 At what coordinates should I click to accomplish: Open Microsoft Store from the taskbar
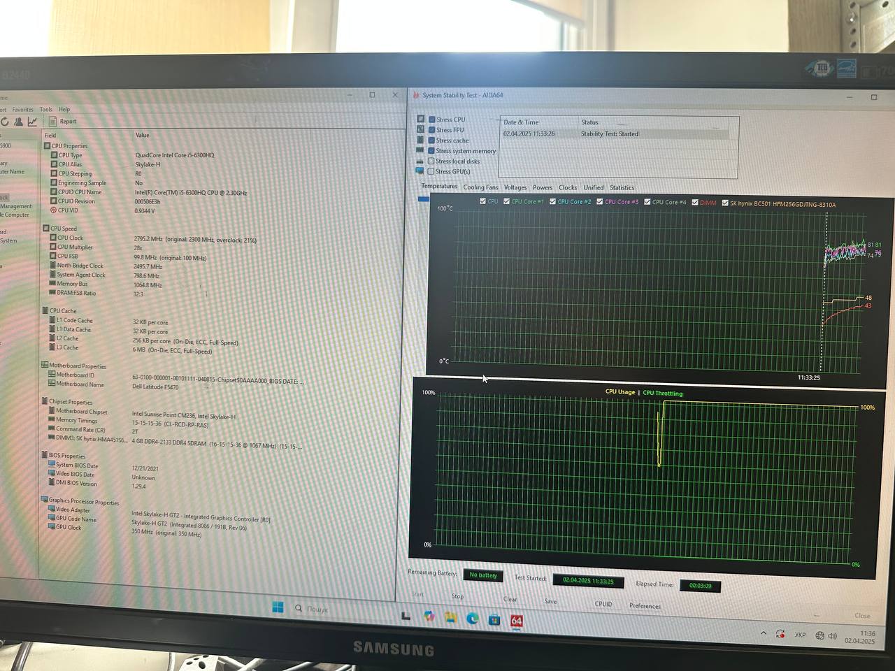tap(494, 619)
